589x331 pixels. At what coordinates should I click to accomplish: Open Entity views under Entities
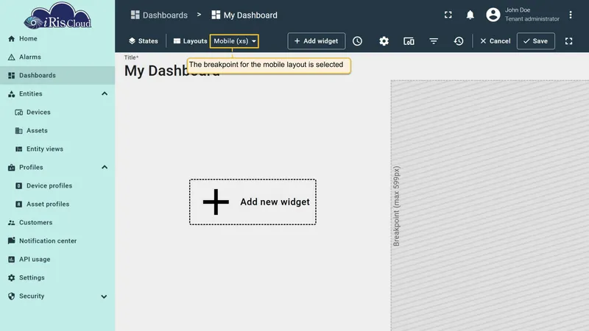pos(57,149)
